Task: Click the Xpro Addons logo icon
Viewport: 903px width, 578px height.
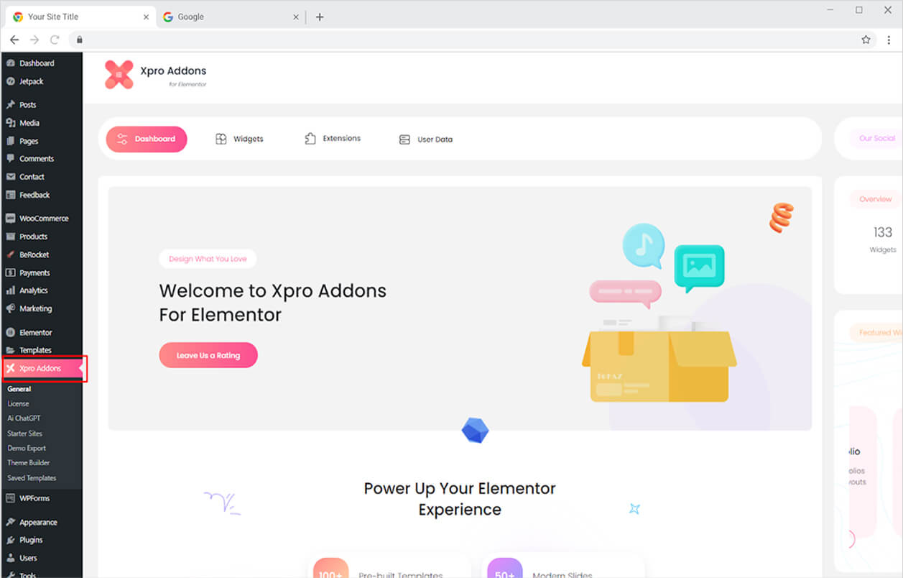Action: coord(119,75)
